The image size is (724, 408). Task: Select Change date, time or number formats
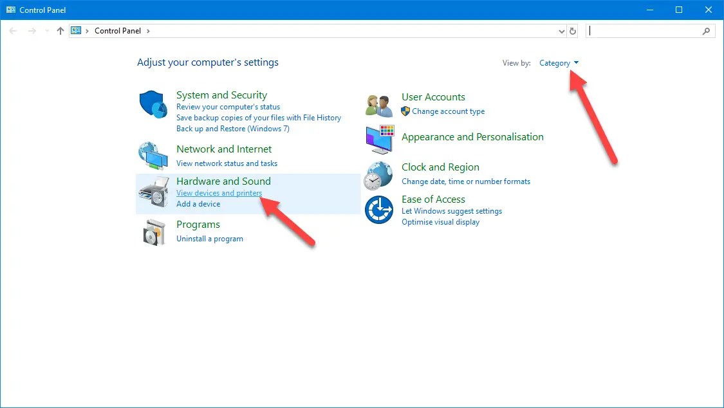pos(465,181)
